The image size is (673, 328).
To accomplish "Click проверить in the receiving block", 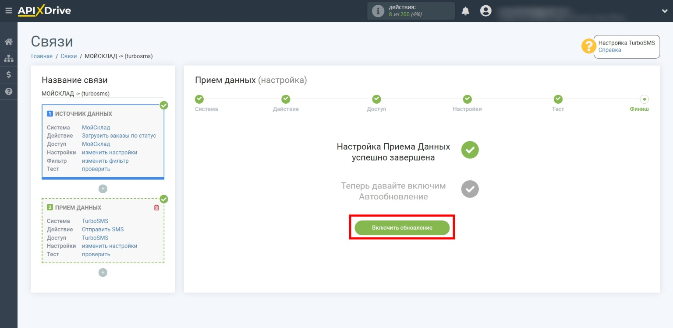I will [96, 254].
